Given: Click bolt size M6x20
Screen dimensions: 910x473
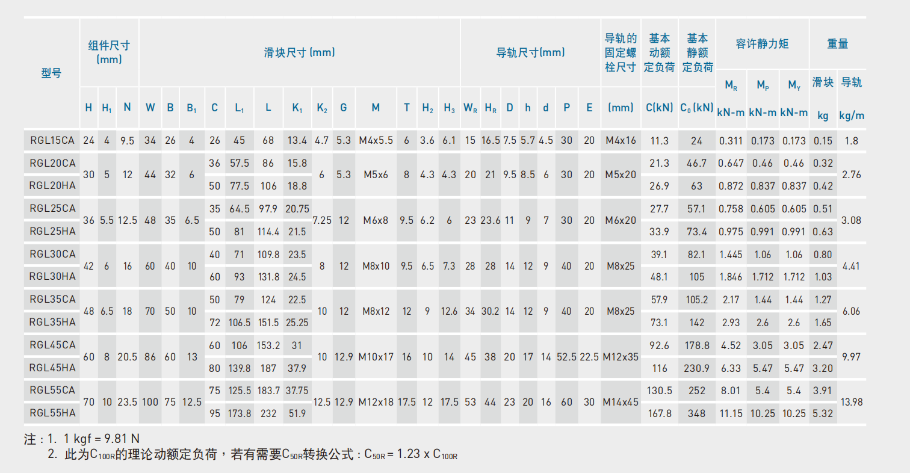Looking at the screenshot, I should point(621,220).
